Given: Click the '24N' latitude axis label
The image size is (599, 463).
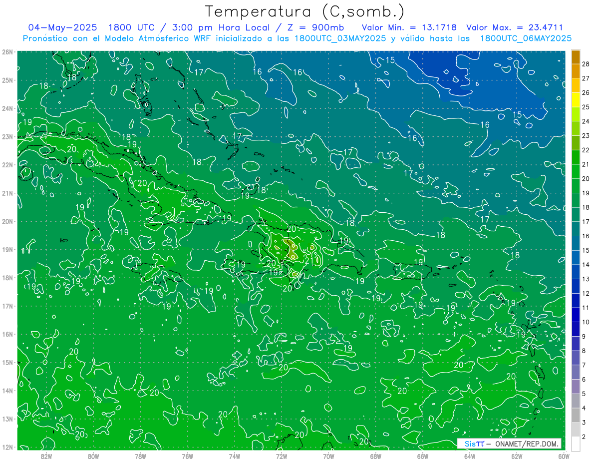Looking at the screenshot, I should coord(7,108).
